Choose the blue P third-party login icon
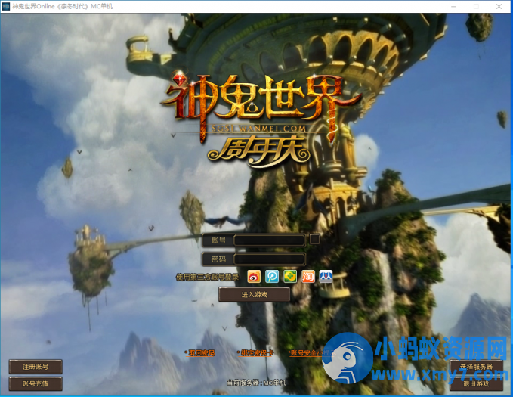Image resolution: width=513 pixels, height=397 pixels. (272, 277)
